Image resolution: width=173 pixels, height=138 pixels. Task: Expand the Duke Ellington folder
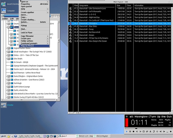(x=9, y=76)
